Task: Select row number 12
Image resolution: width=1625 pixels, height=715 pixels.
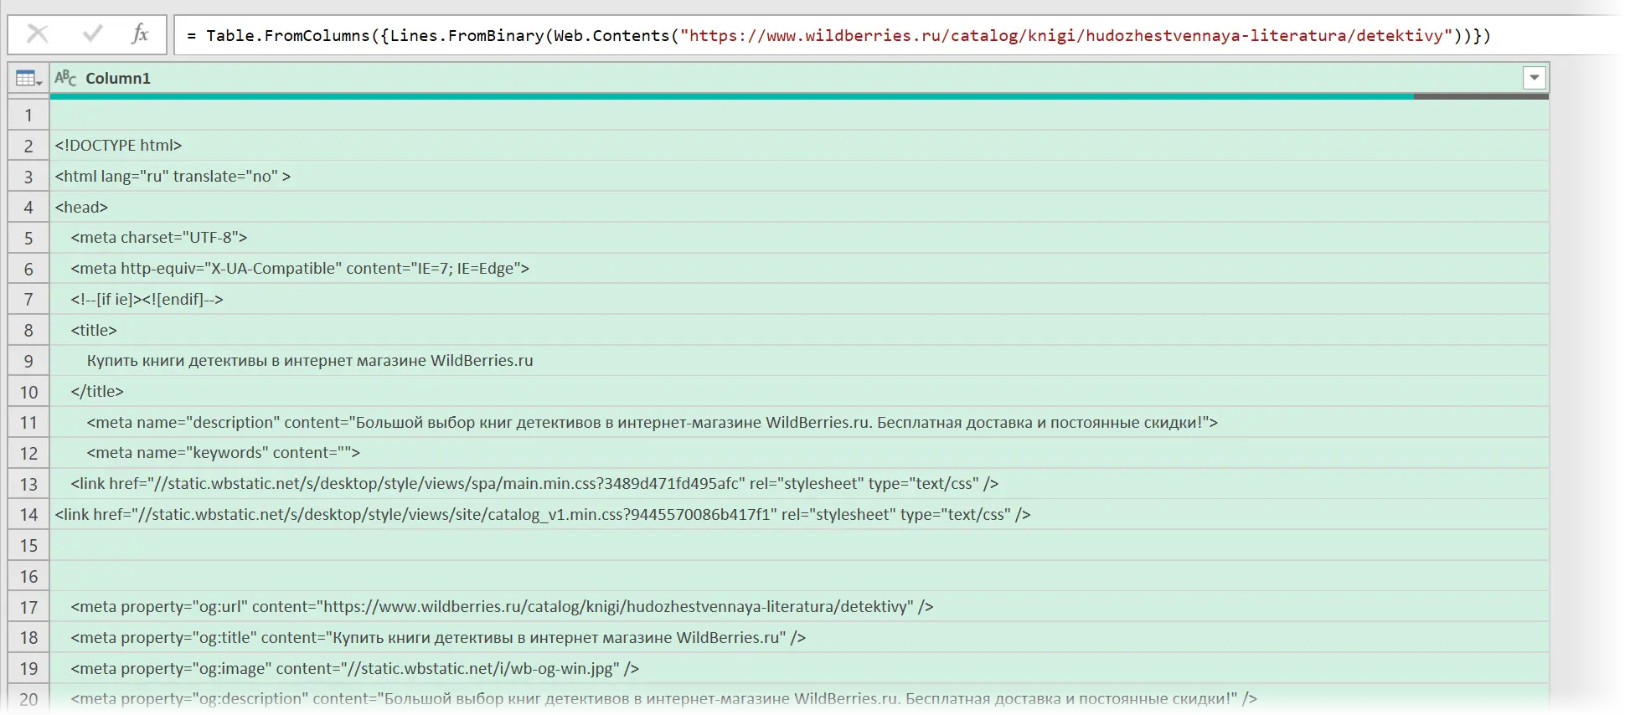Action: pyautogui.click(x=28, y=453)
